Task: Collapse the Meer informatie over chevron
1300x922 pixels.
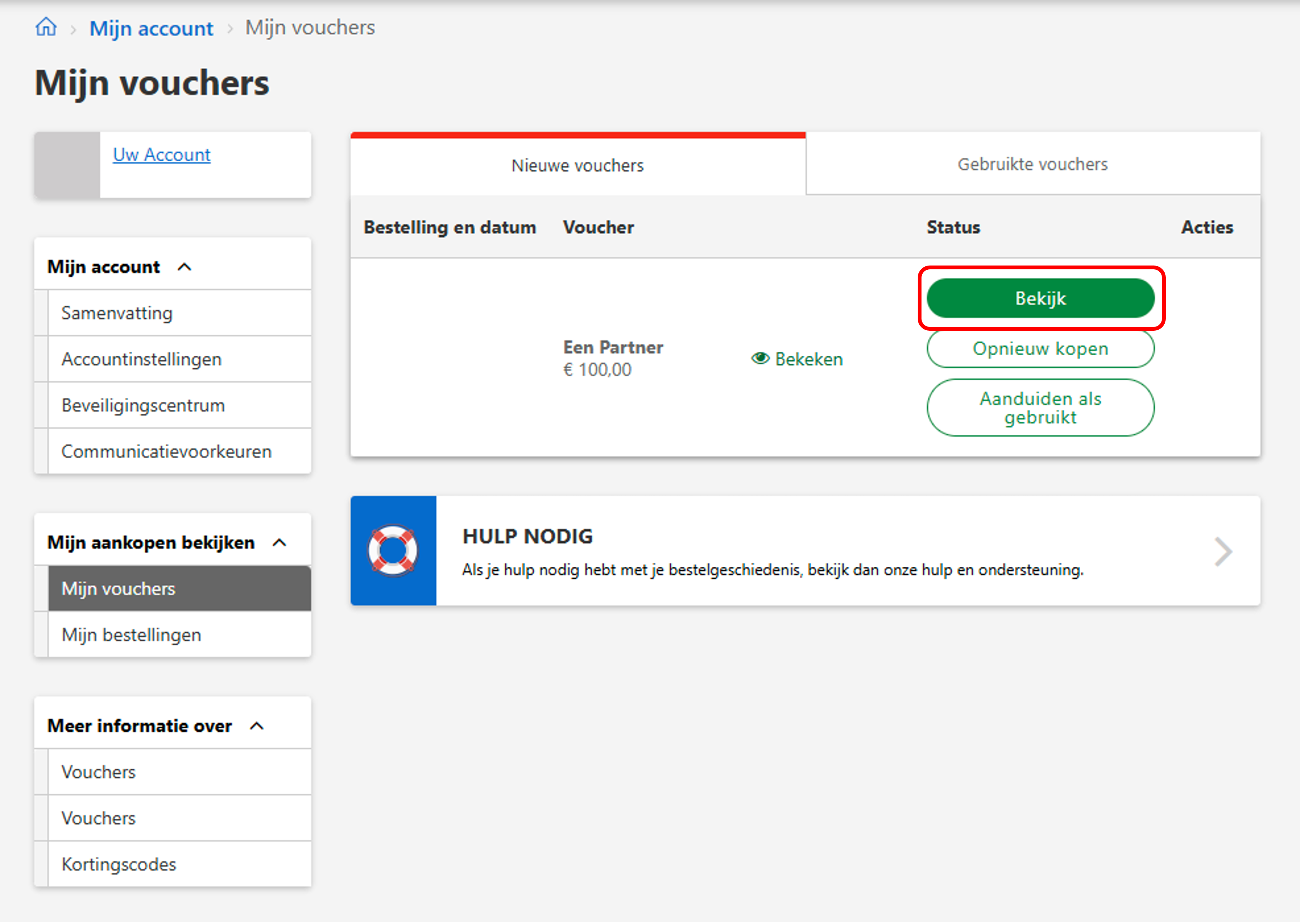Action: (257, 726)
